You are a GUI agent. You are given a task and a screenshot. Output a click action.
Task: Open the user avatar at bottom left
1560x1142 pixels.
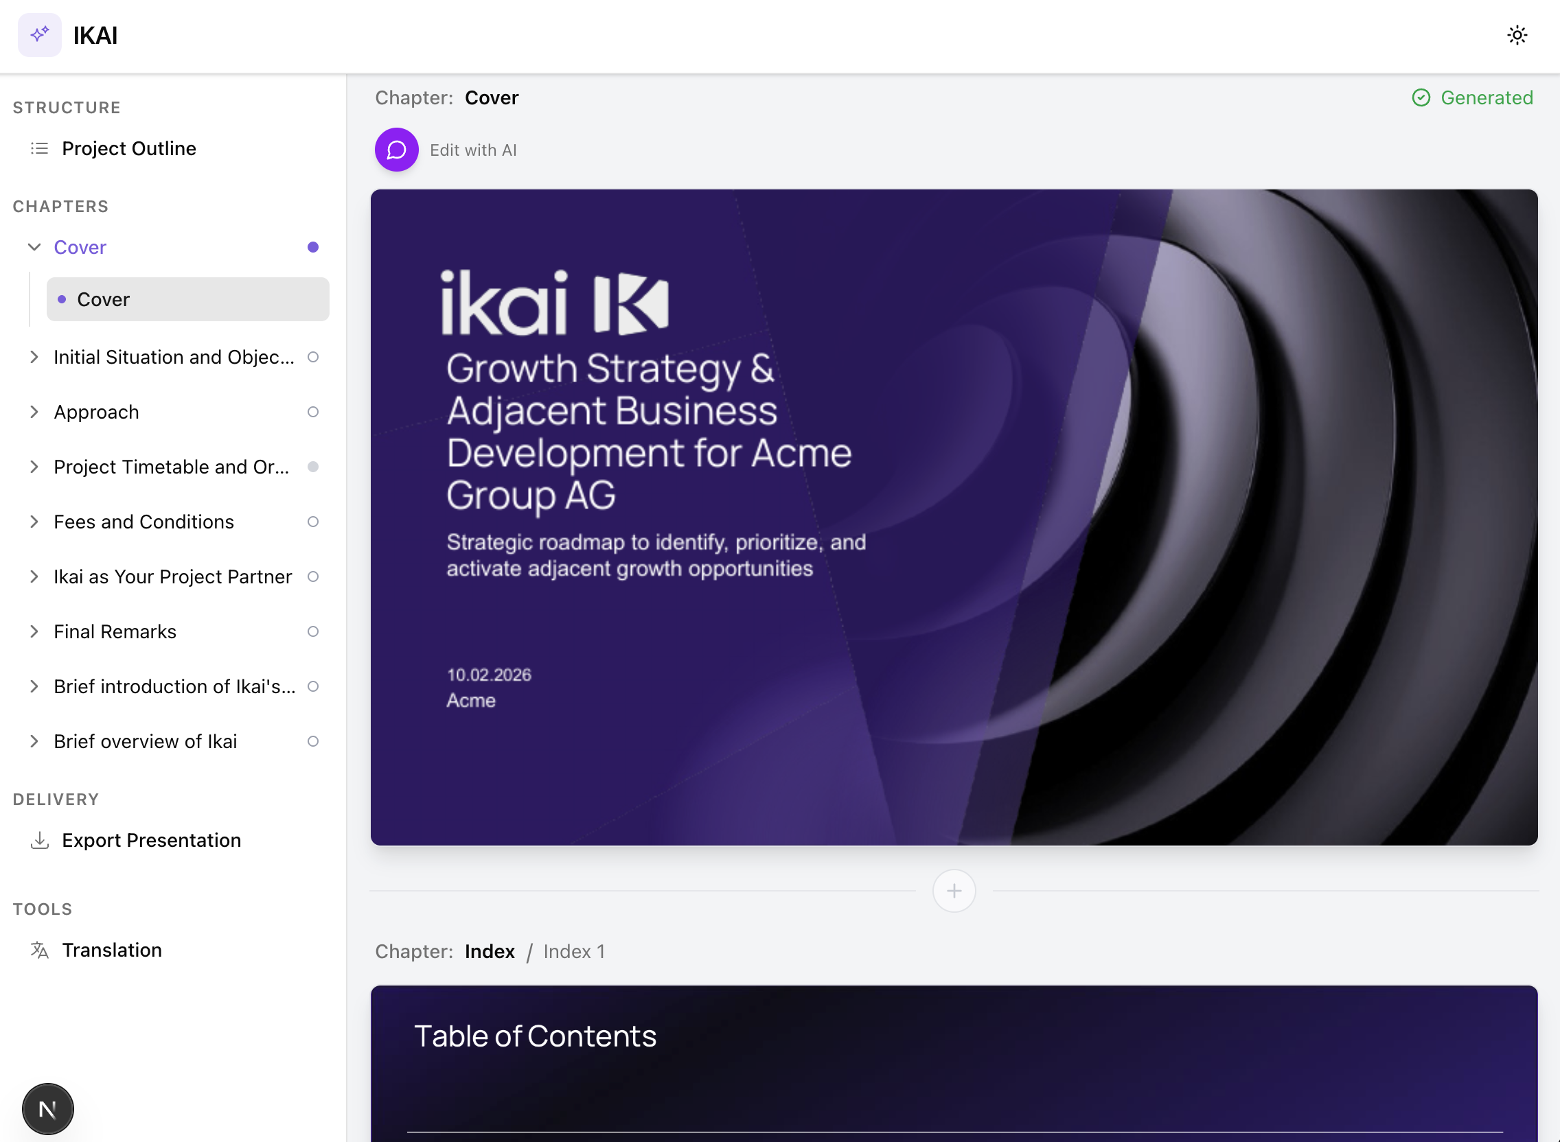click(47, 1108)
